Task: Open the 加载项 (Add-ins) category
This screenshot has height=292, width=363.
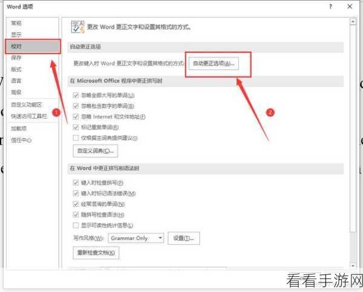Action: pos(19,128)
